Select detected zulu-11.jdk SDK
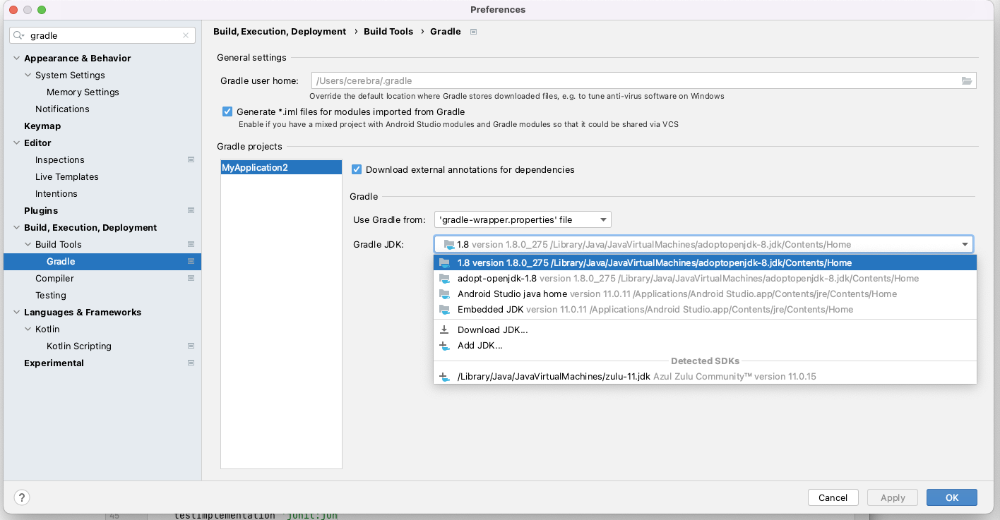 click(705, 376)
